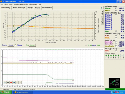Open the Help menu
The image size is (125, 94).
click(x=40, y=4)
